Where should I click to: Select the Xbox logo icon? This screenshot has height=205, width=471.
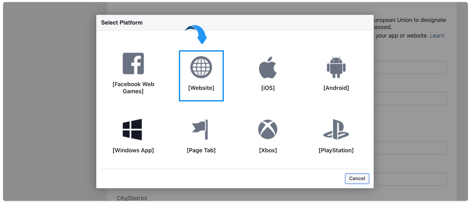(268, 129)
